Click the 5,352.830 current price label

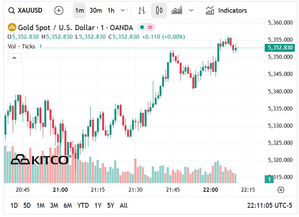click(x=280, y=48)
